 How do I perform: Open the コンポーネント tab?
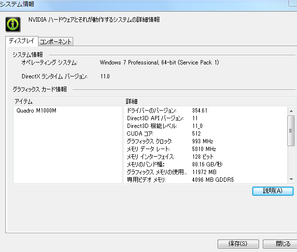point(55,41)
